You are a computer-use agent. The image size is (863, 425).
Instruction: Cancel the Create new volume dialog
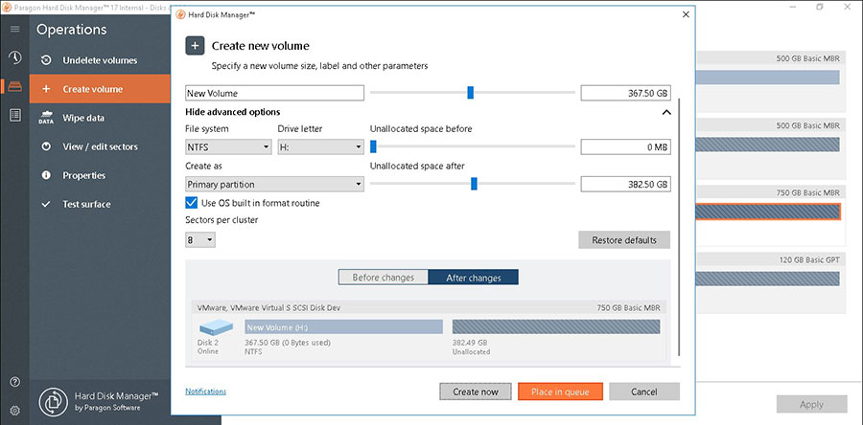point(644,391)
